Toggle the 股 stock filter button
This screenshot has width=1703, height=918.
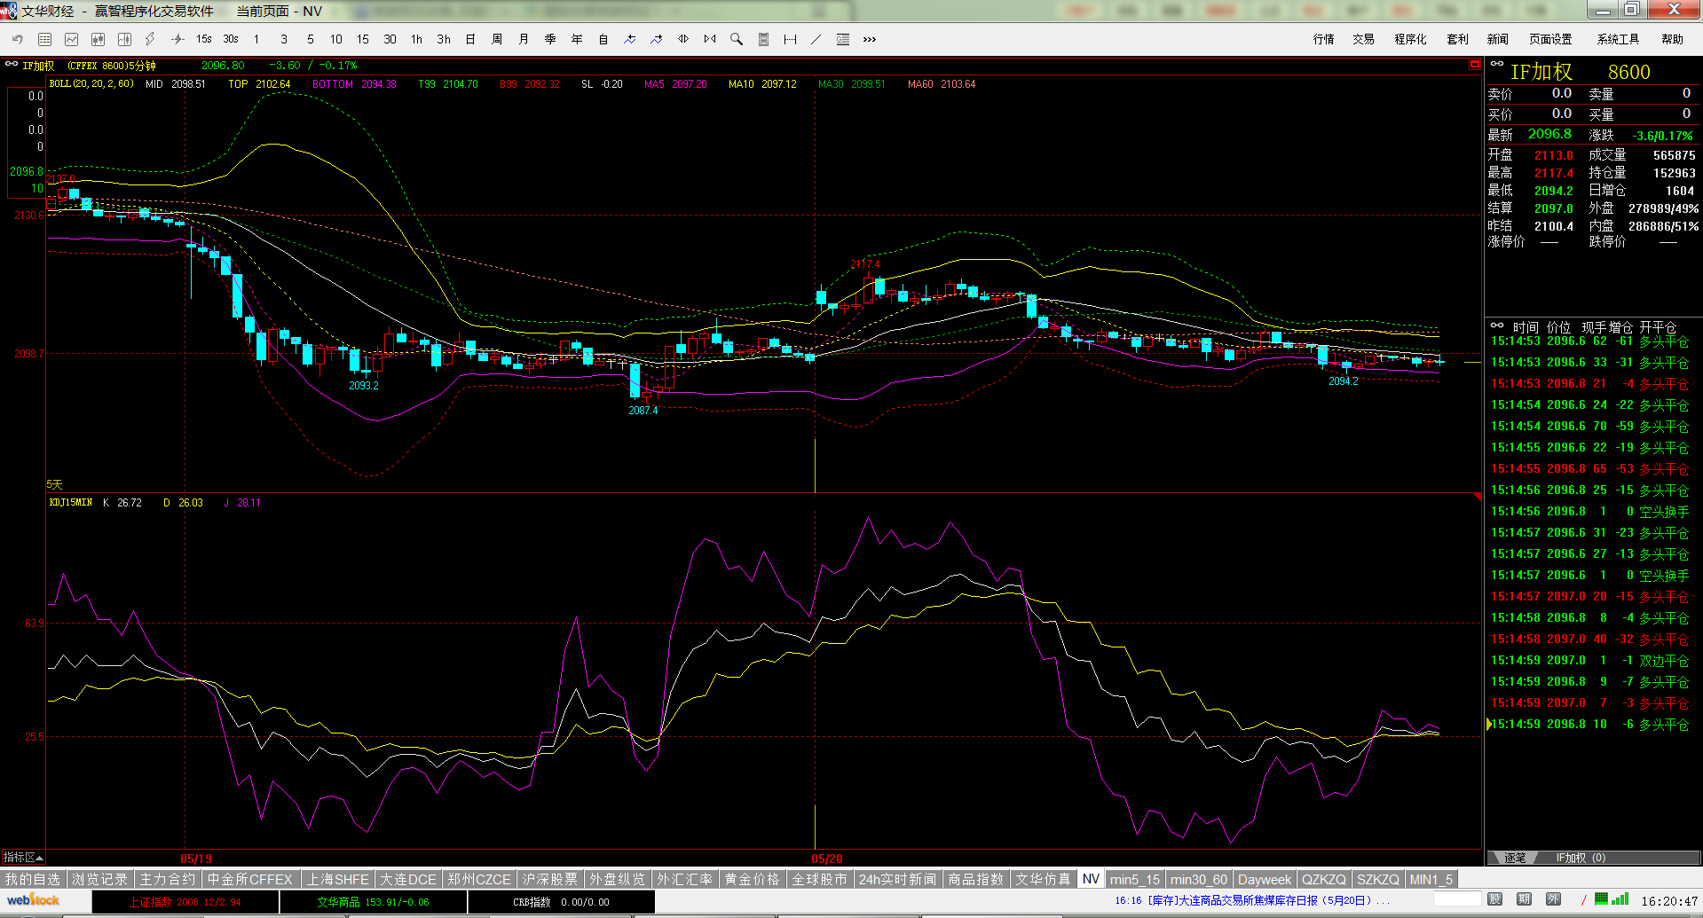click(1495, 899)
